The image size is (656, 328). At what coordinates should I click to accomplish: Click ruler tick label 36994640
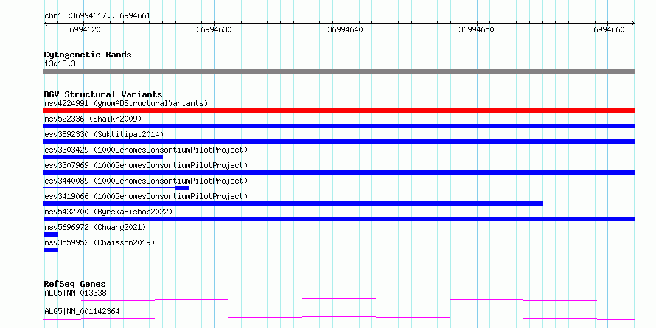[x=345, y=29]
